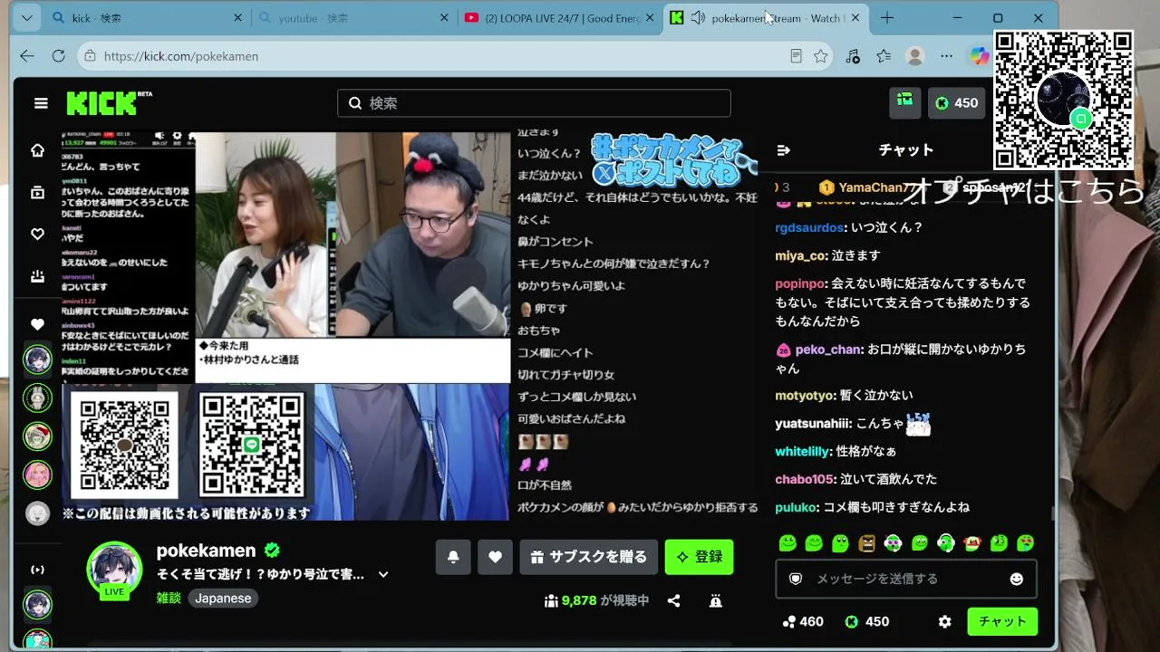This screenshot has height=652, width=1160.
Task: Click the Japanese language tag
Action: [x=223, y=599]
